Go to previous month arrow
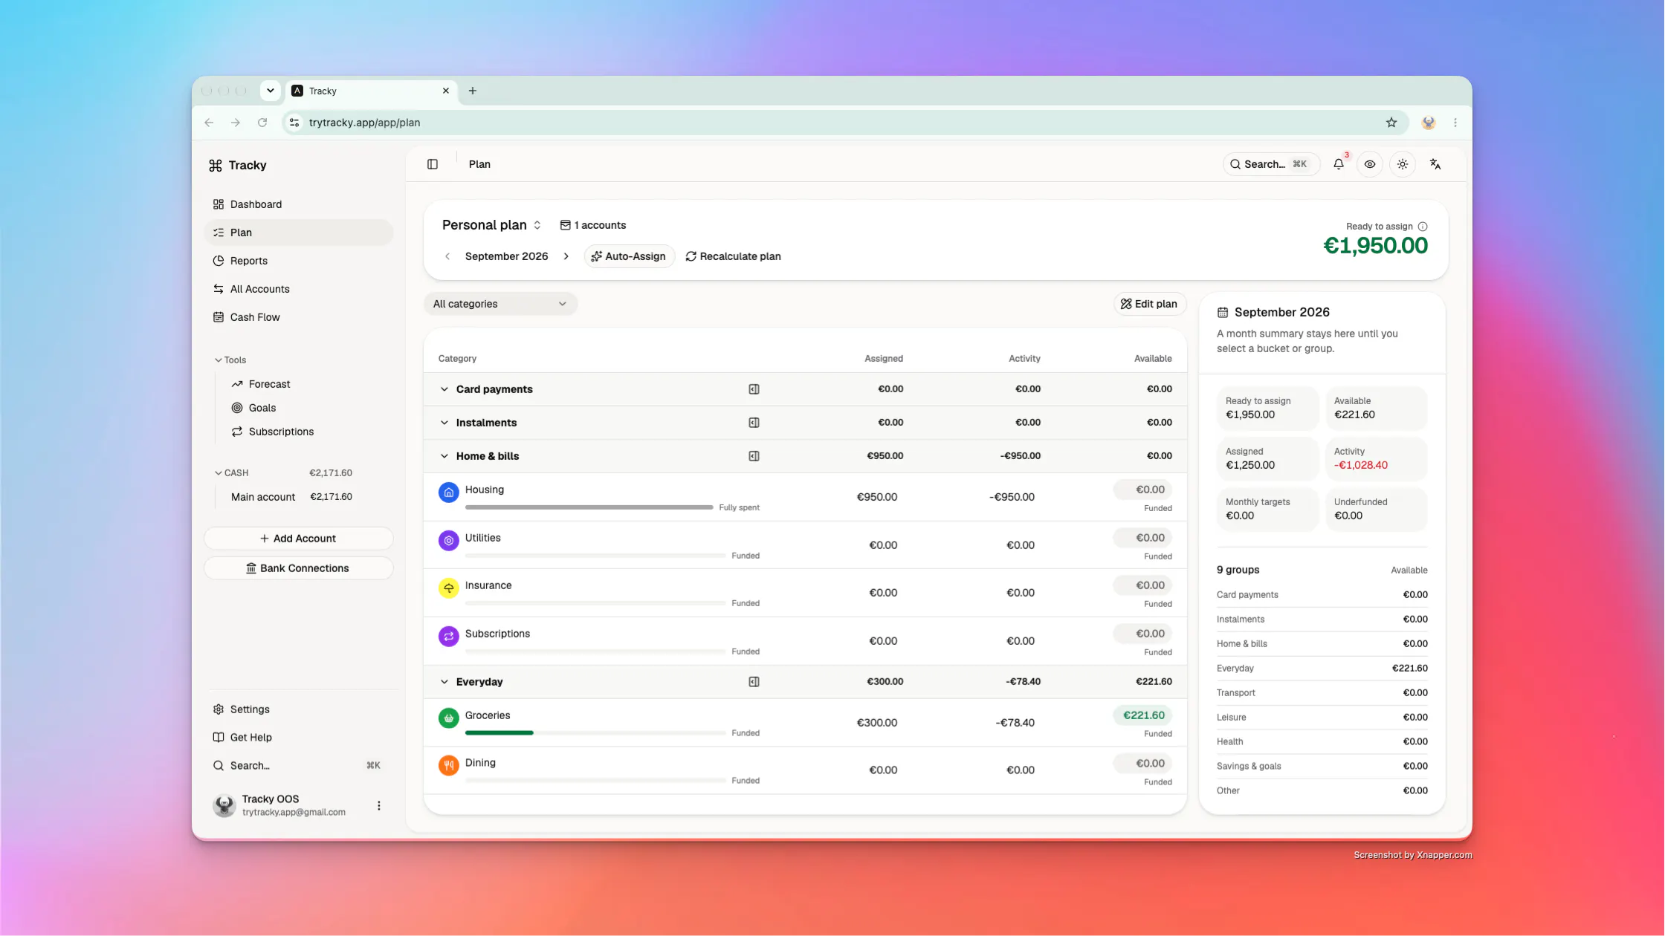The image size is (1665, 936). point(447,256)
